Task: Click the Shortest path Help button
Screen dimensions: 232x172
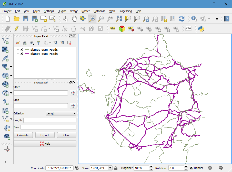Action: 45,144
